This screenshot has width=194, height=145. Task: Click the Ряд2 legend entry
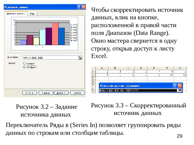click(x=74, y=27)
